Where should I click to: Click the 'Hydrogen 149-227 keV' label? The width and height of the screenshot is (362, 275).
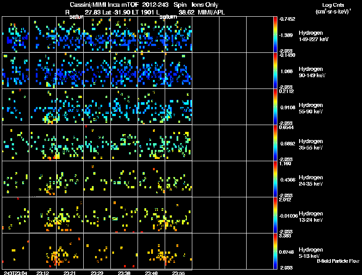(313, 36)
